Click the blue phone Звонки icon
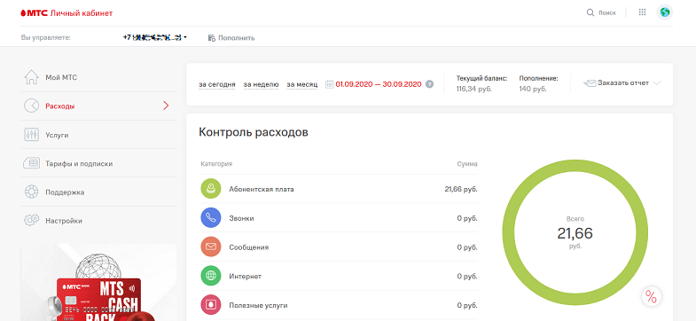This screenshot has width=696, height=321. (211, 218)
